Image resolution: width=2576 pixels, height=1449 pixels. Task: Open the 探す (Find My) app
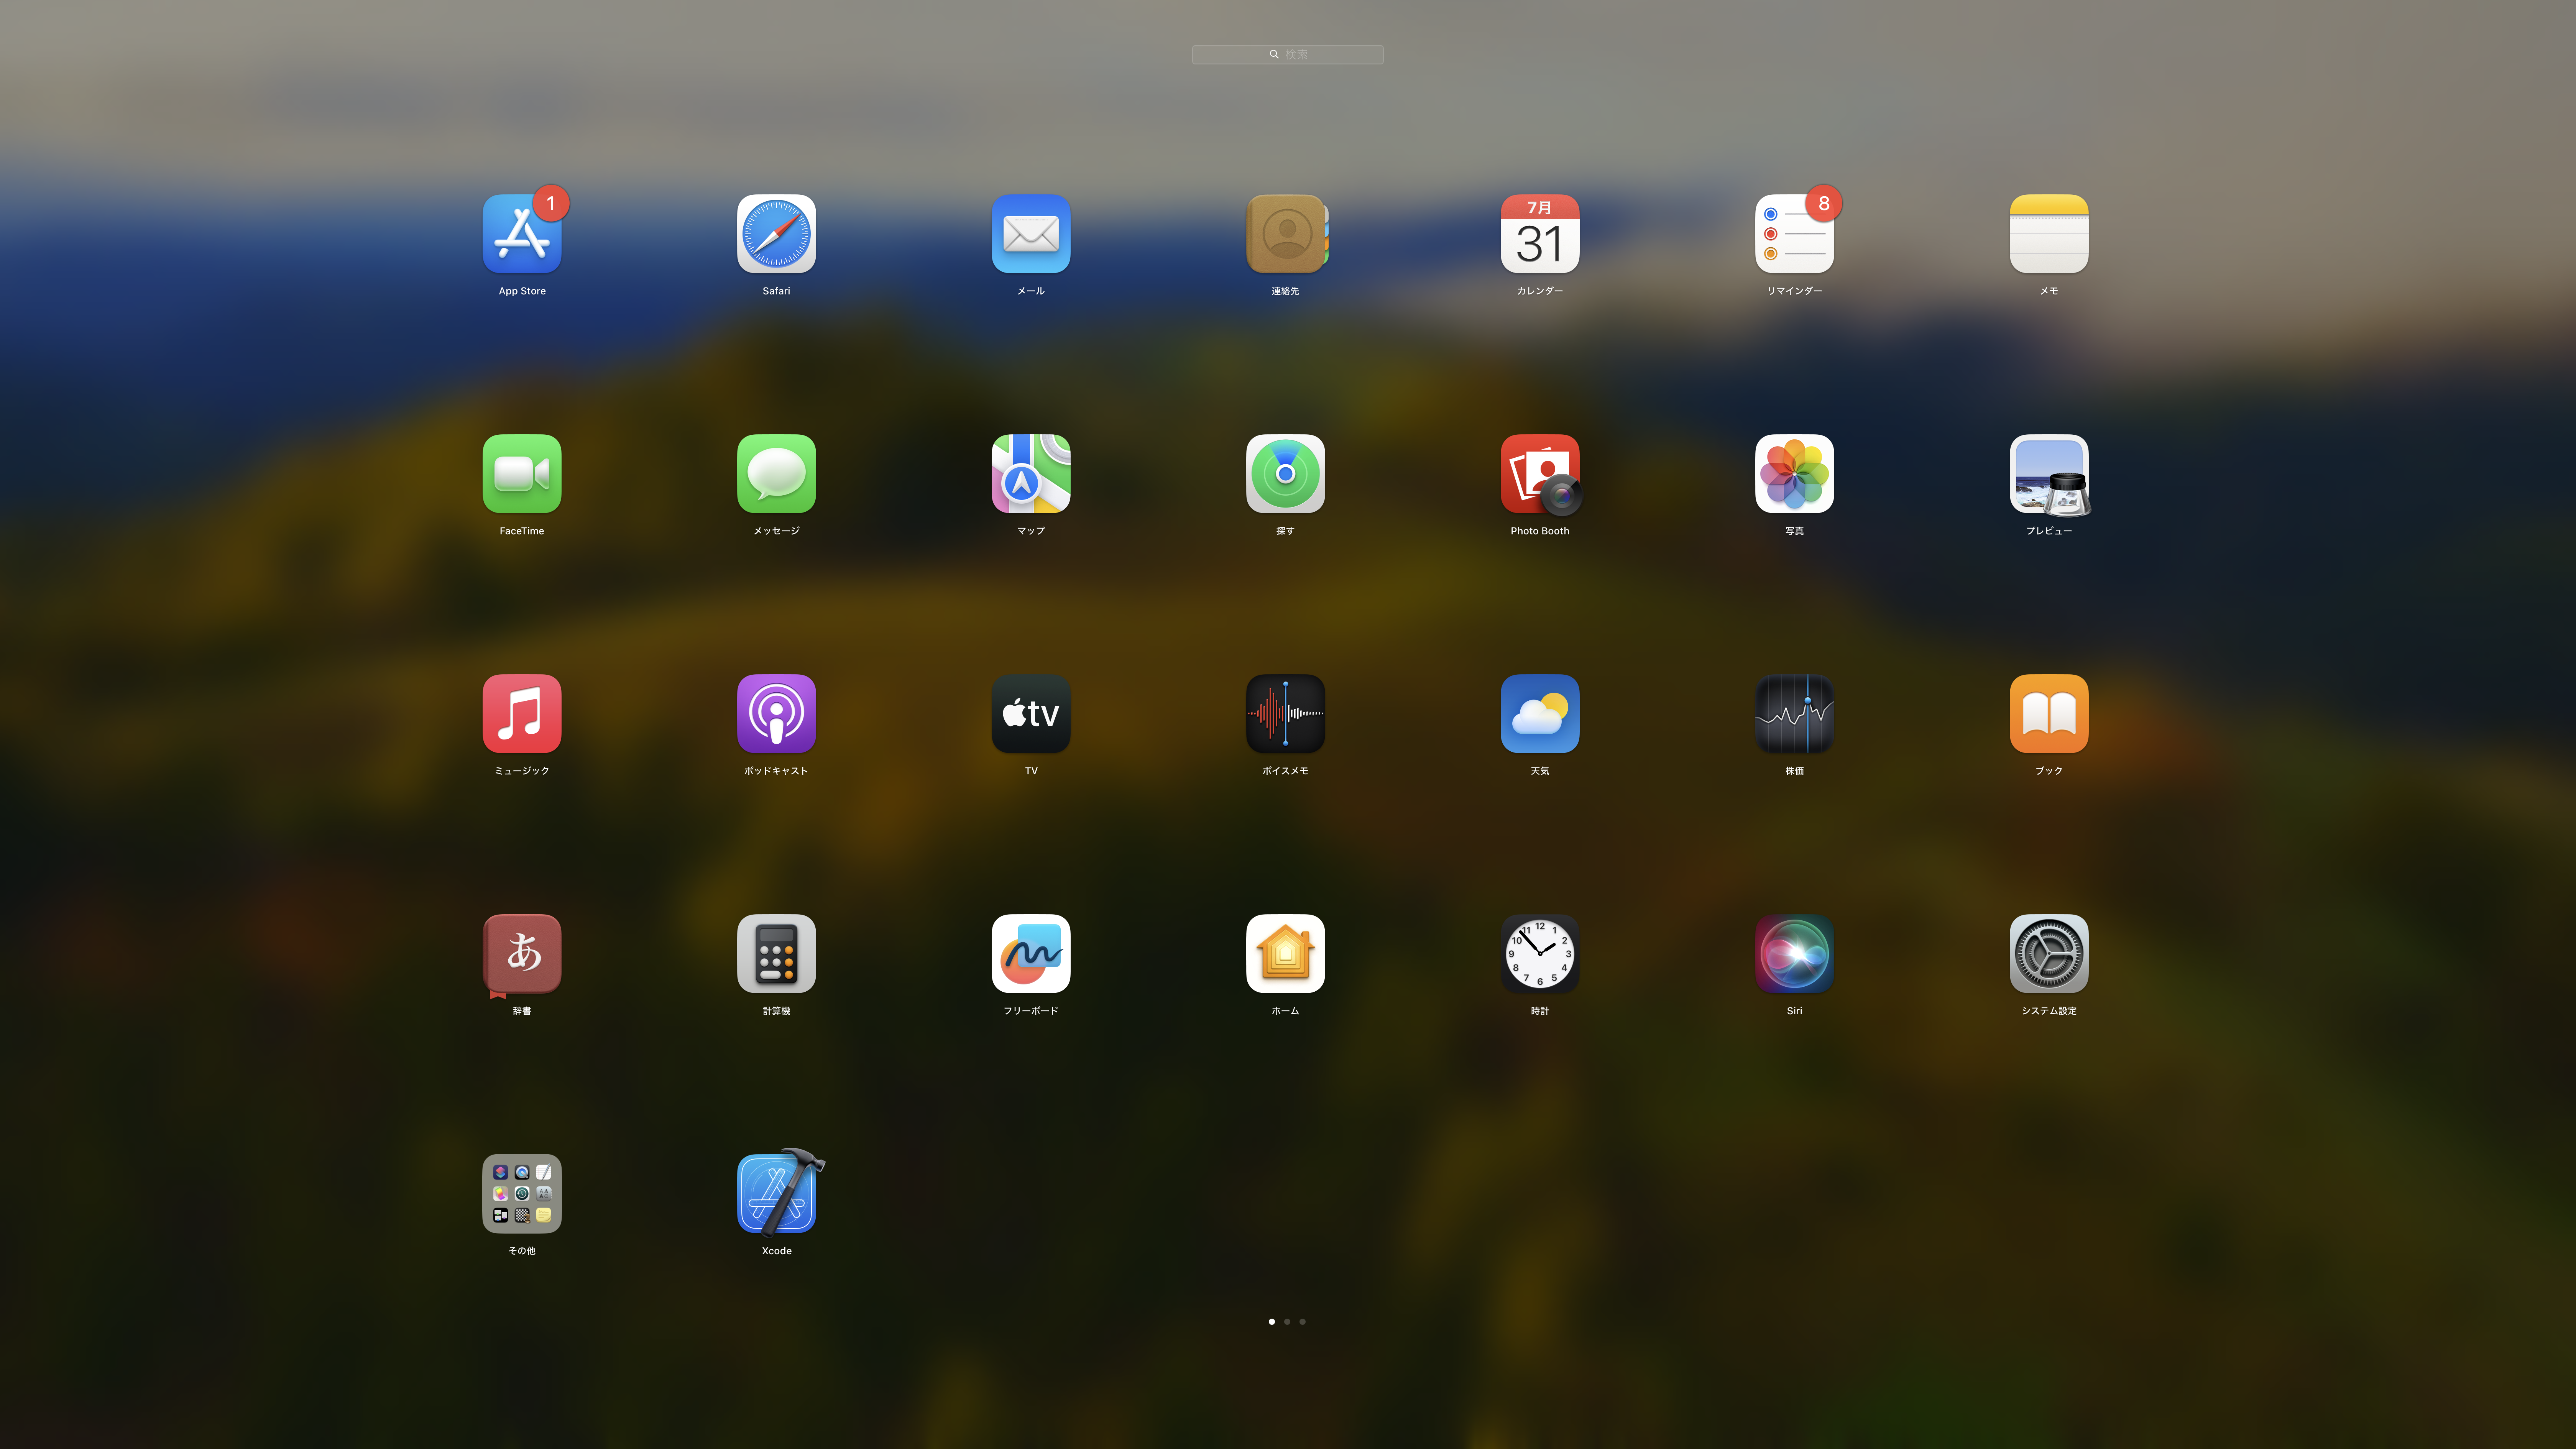[1286, 474]
